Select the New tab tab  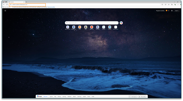pyautogui.click(x=16, y=2)
